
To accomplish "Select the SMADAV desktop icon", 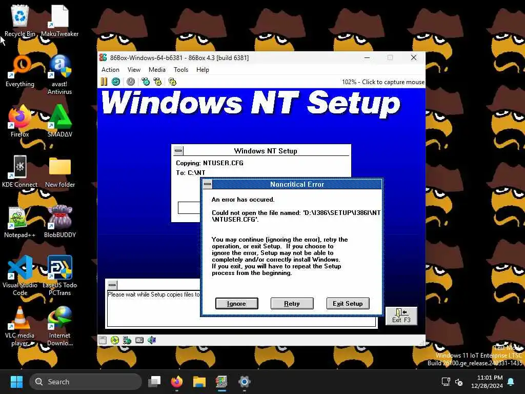I will (x=59, y=121).
